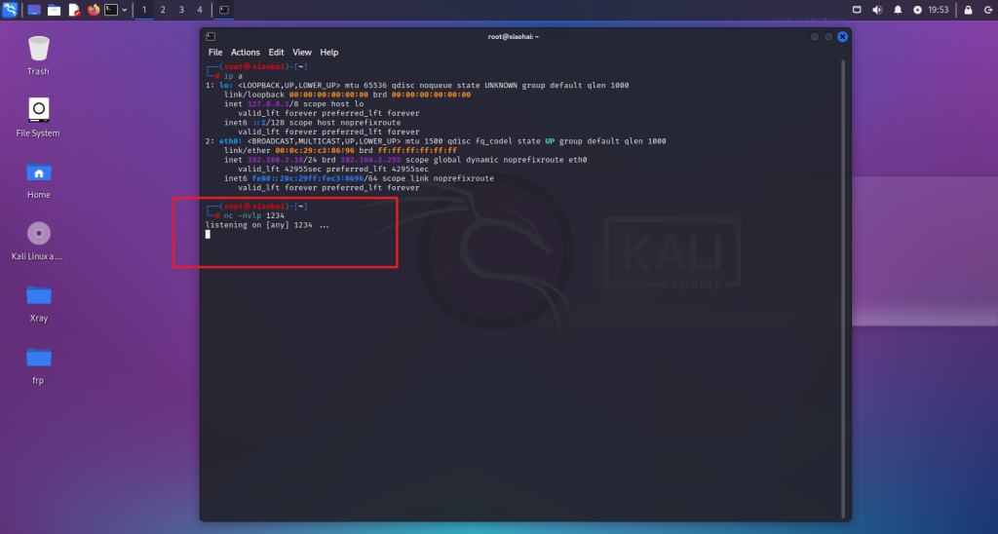
Task: Switch to workspace 2
Action: [x=163, y=10]
